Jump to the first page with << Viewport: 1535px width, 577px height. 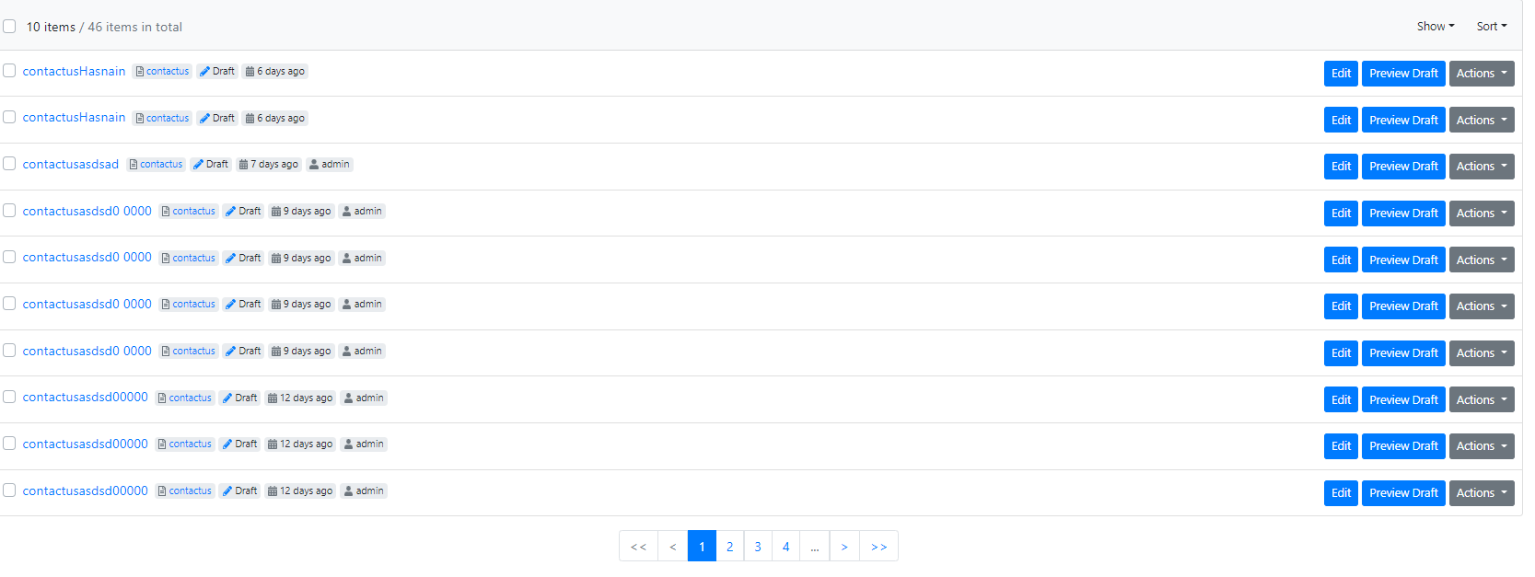point(638,547)
